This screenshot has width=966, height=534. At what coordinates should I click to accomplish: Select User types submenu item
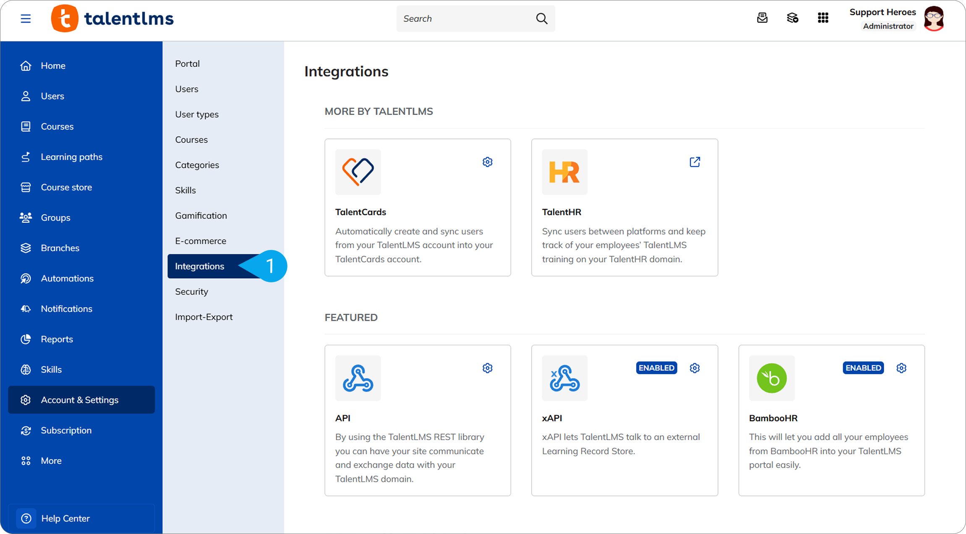pos(223,114)
